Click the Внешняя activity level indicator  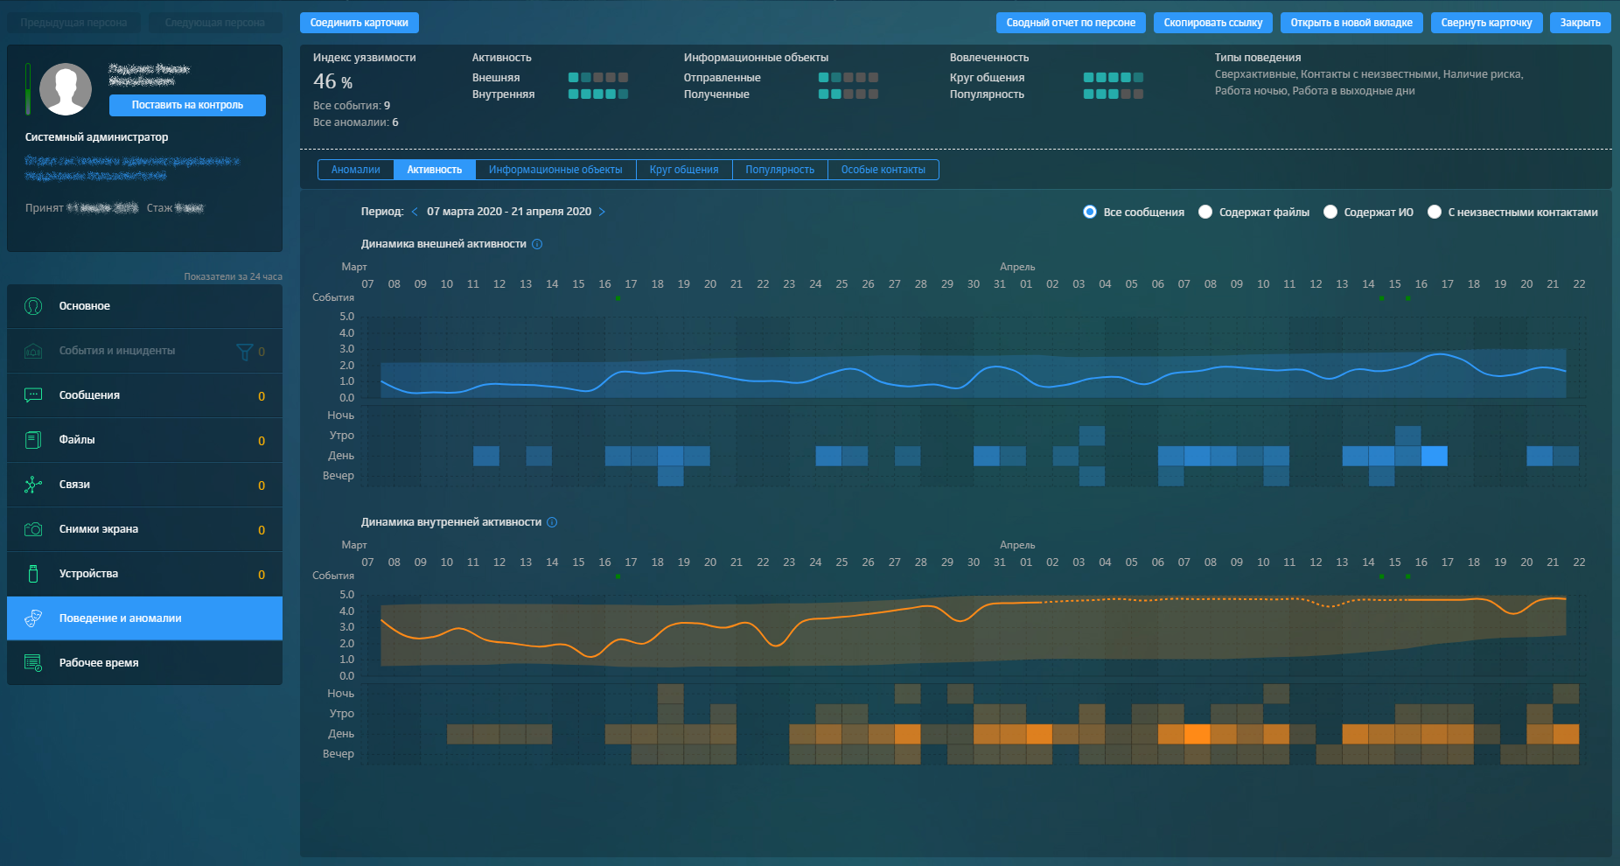coord(598,78)
